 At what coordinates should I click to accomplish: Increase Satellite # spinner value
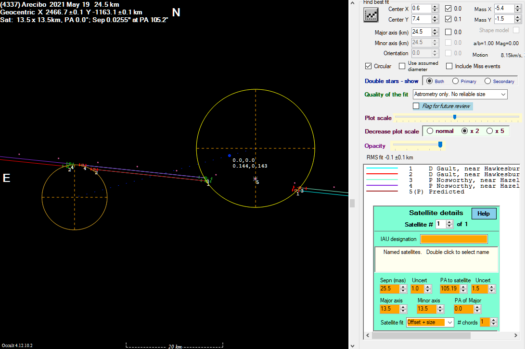pyautogui.click(x=449, y=222)
